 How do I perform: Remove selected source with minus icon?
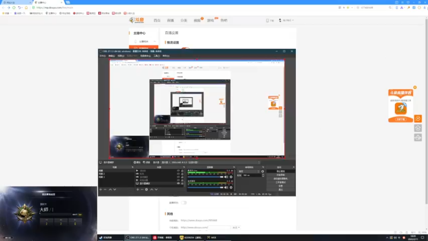pyautogui.click(x=142, y=190)
